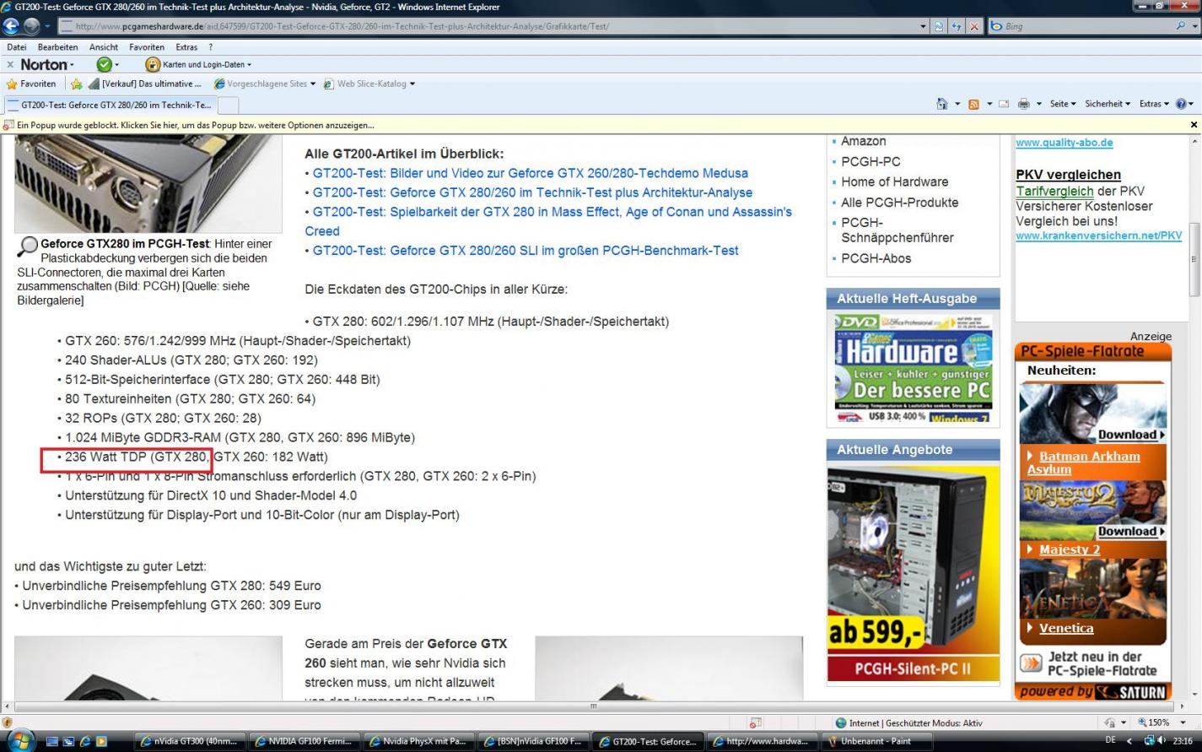The height and width of the screenshot is (752, 1202).
Task: Click the RSS feeds icon in command bar
Action: point(973,104)
